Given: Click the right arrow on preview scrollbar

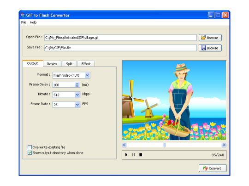Looking at the screenshot, I should coord(224,145).
